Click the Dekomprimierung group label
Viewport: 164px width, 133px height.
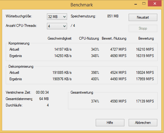point(21,66)
